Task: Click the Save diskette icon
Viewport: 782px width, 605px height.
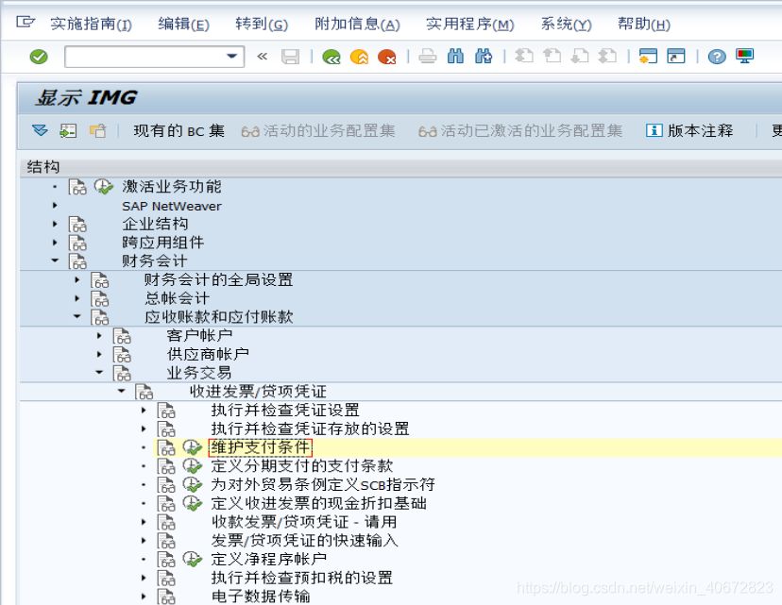Action: pos(290,57)
